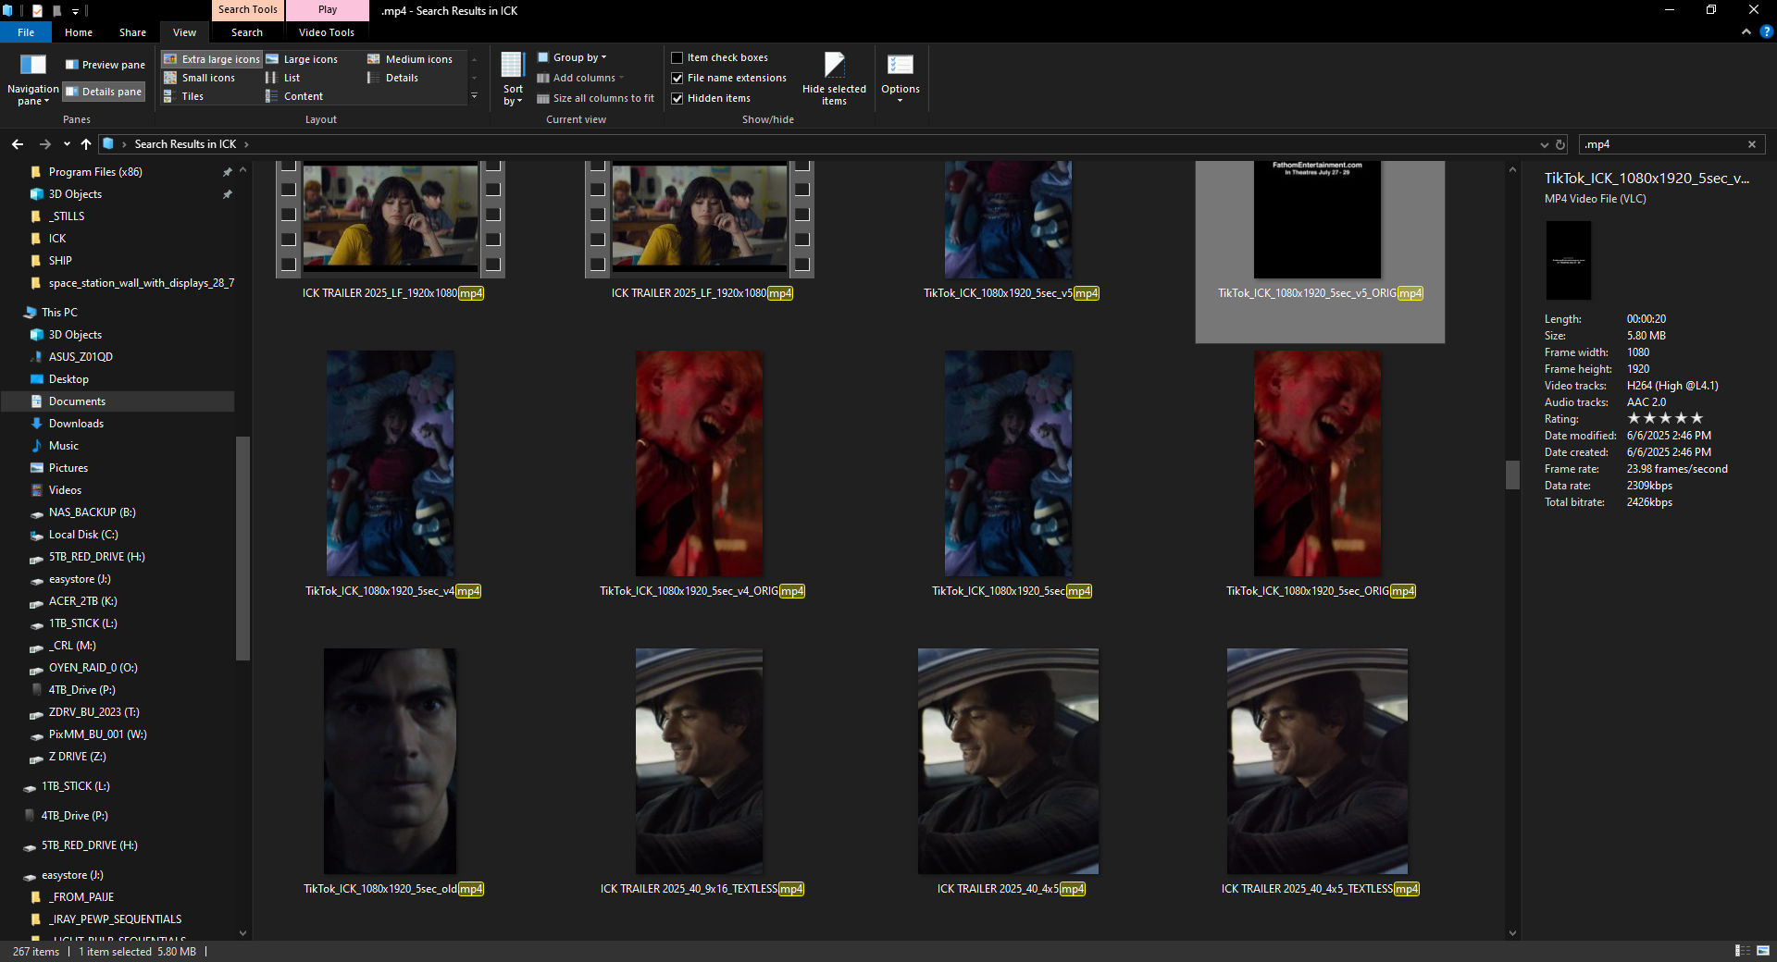
Task: Open quick access toolbar customize dropdown
Action: pos(75,11)
